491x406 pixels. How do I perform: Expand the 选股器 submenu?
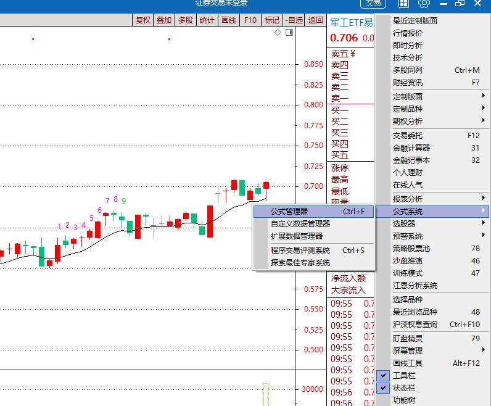click(432, 223)
